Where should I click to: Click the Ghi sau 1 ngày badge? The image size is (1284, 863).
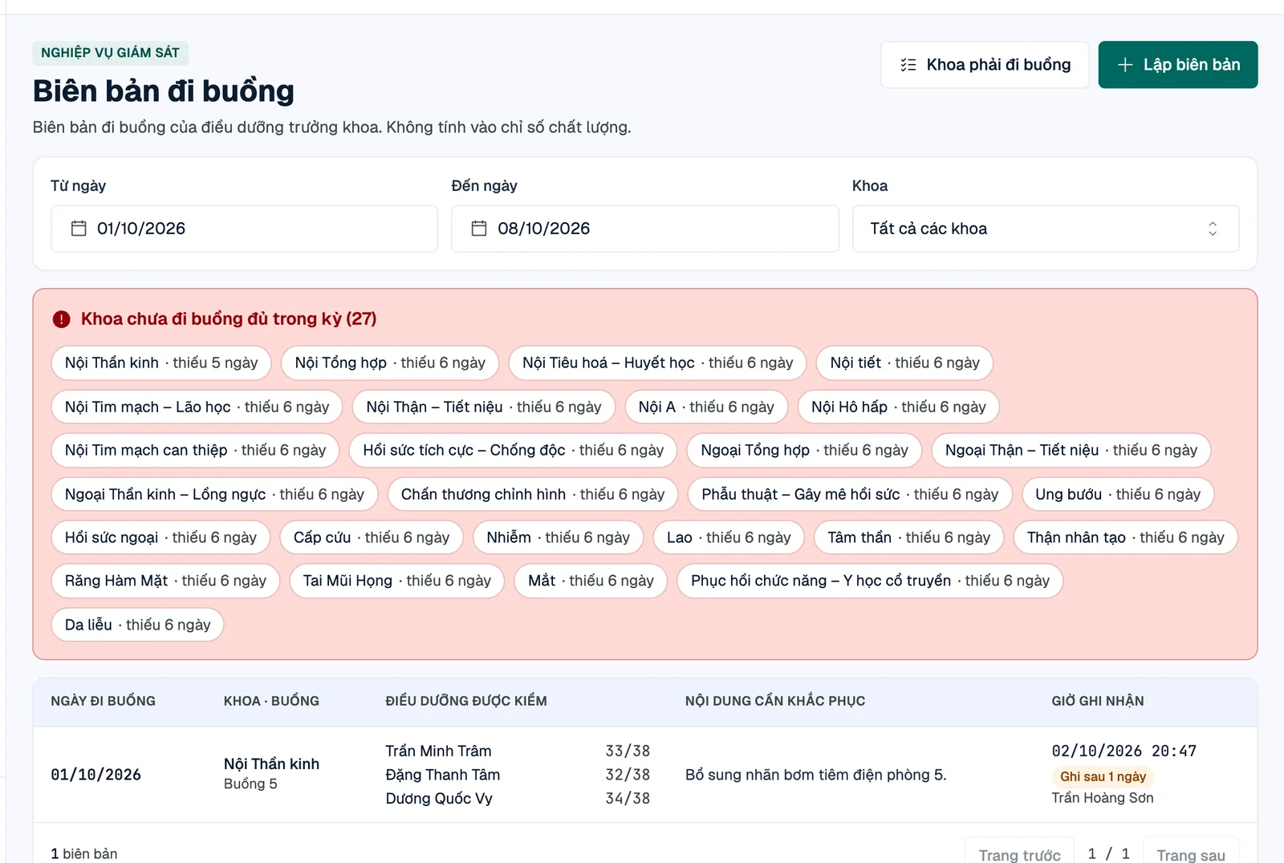[1103, 776]
